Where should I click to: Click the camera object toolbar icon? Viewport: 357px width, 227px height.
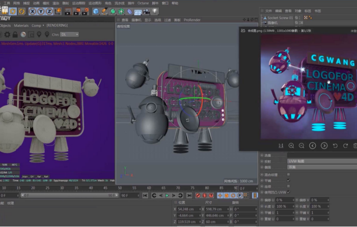coord(146,11)
